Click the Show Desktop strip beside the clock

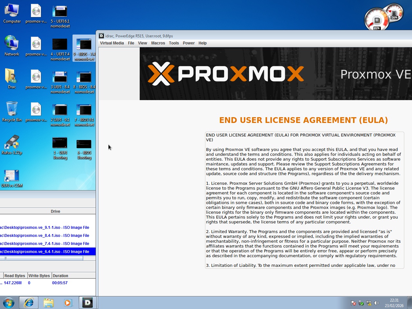[409, 303]
